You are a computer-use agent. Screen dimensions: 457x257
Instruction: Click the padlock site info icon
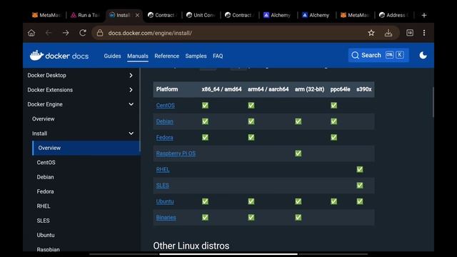100,33
